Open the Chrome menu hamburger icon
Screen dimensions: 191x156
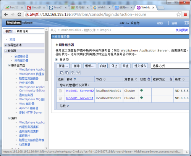pyautogui.click(x=185, y=14)
